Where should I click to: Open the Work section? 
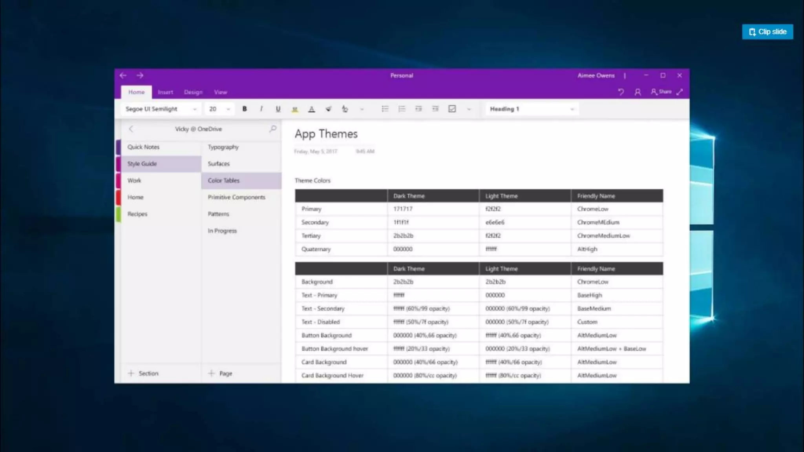(161, 180)
